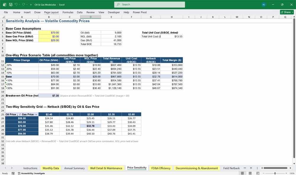The image size is (296, 175).
Task: Open Well Detail & Maintenance sheet tab
Action: tap(106, 168)
